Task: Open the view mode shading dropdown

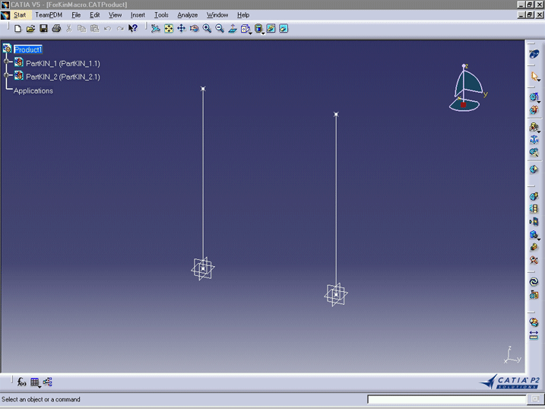Action: (263, 30)
